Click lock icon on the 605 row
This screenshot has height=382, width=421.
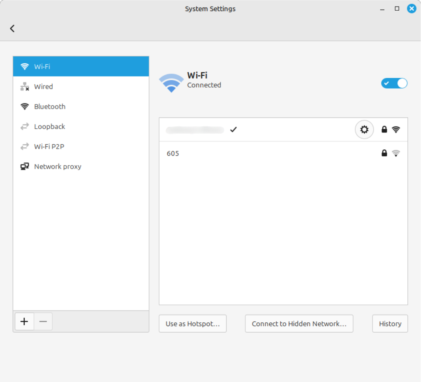tap(384, 153)
